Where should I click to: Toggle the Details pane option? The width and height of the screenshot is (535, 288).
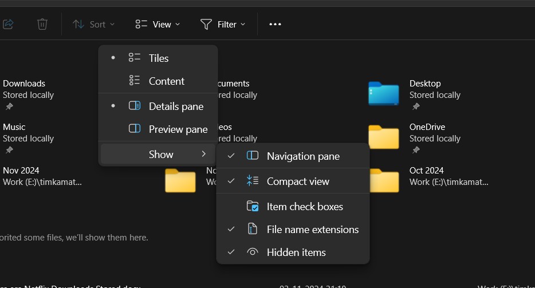click(158, 106)
